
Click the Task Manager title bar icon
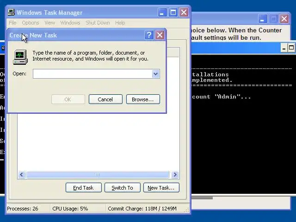tap(11, 12)
